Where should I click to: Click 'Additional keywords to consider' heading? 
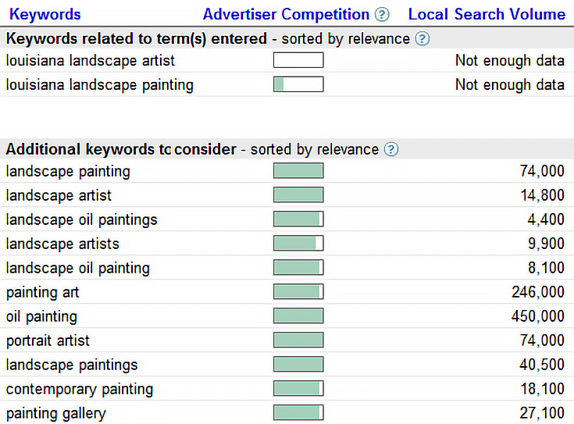[x=121, y=149]
